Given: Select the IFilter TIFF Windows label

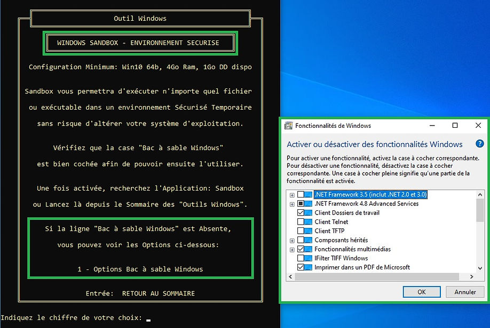Looking at the screenshot, I should coord(341,258).
